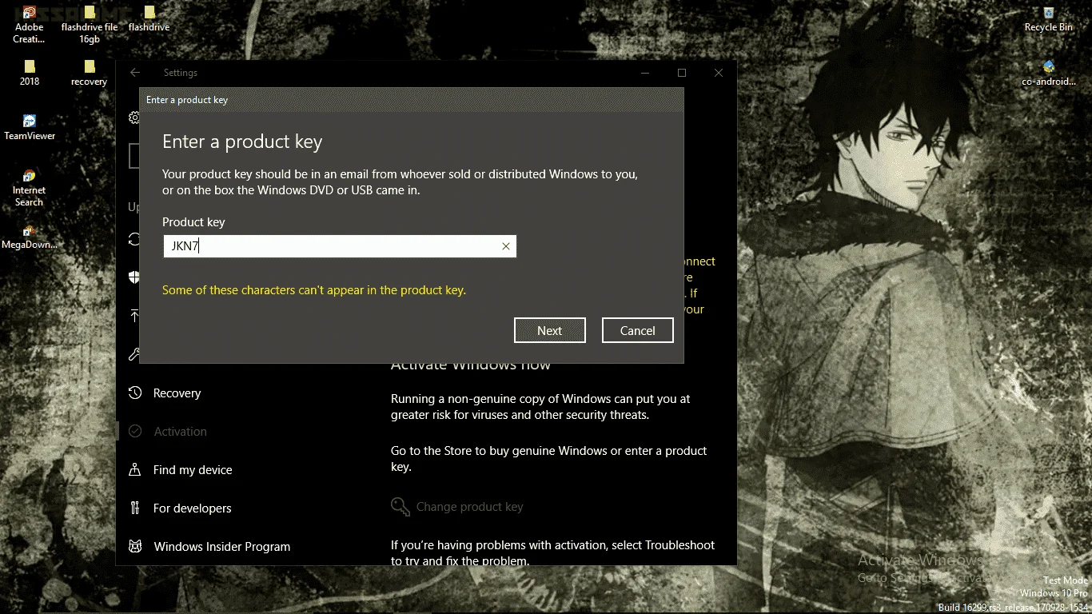Click the key icon beside Change product key

[400, 506]
